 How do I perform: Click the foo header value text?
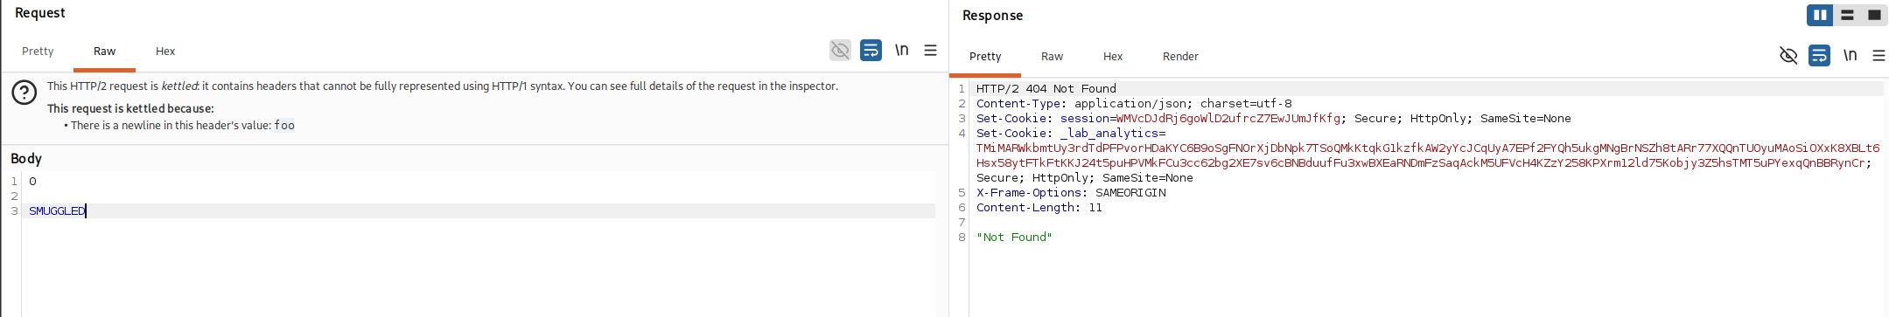284,125
